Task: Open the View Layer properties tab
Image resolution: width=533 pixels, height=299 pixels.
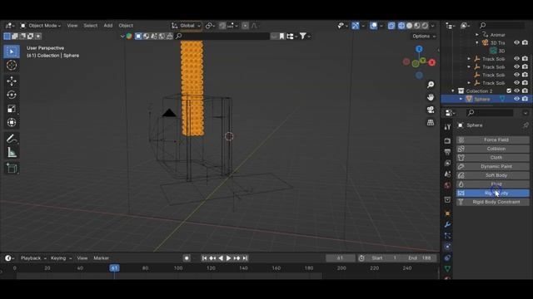Action: (x=447, y=163)
